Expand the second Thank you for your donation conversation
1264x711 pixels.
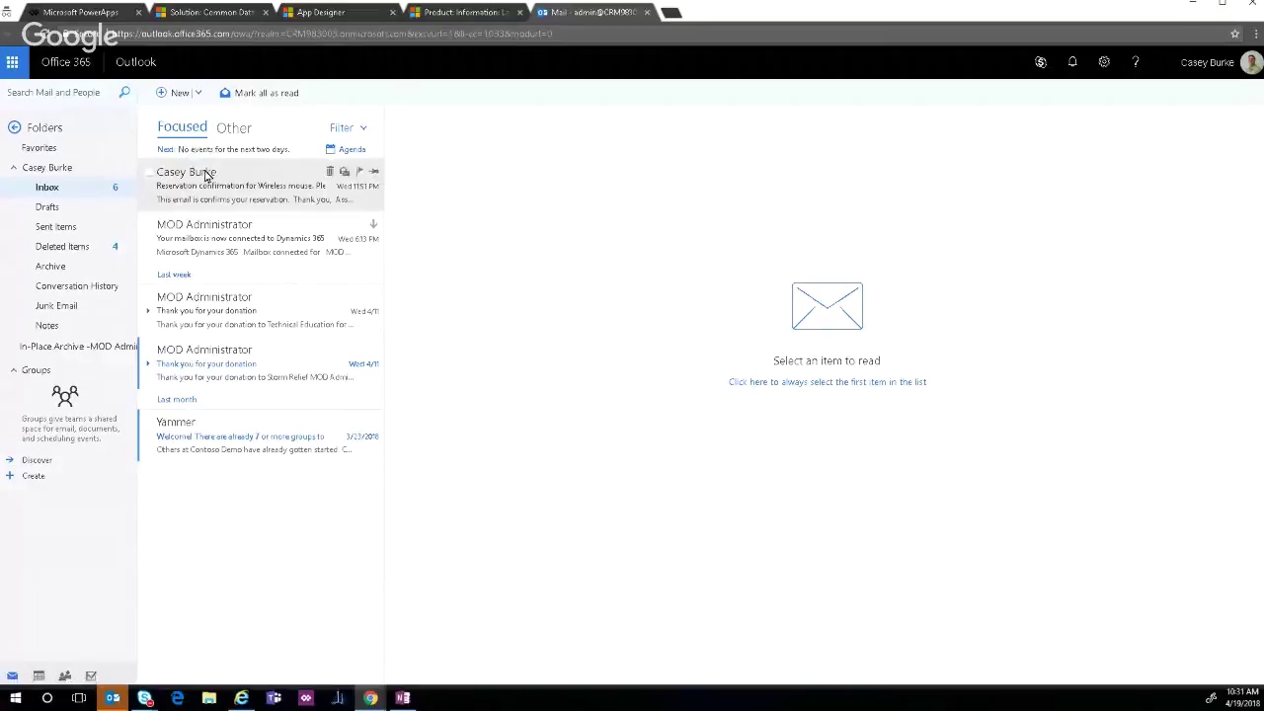148,363
